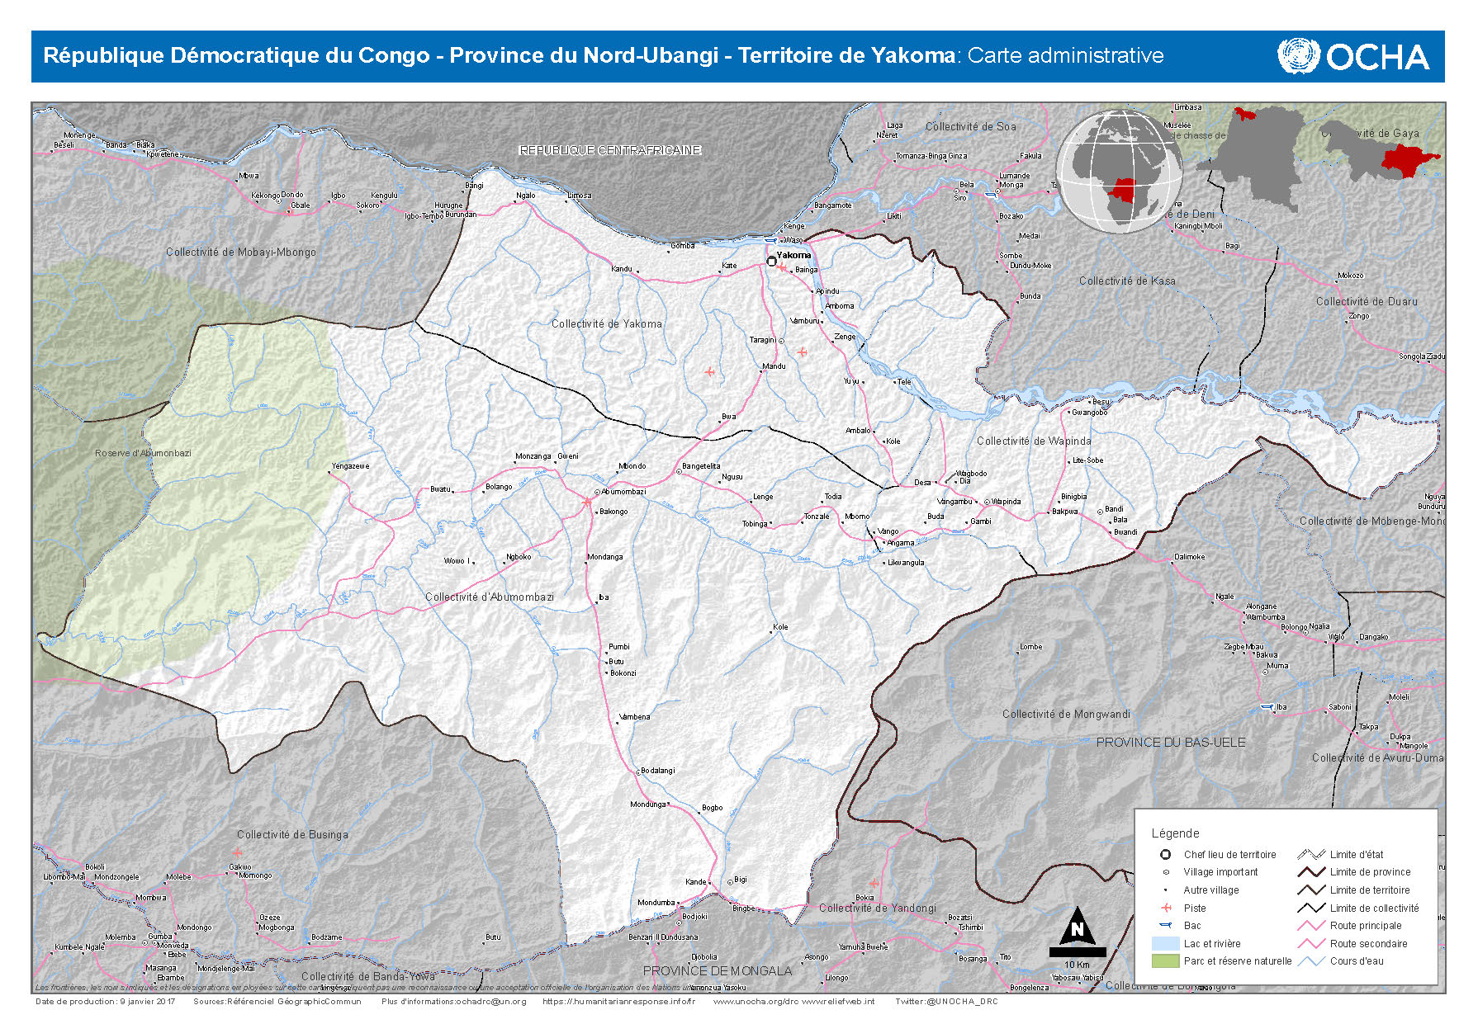Click the Village important legend symbol
Viewport: 1478px width, 1024px height.
[1166, 872]
